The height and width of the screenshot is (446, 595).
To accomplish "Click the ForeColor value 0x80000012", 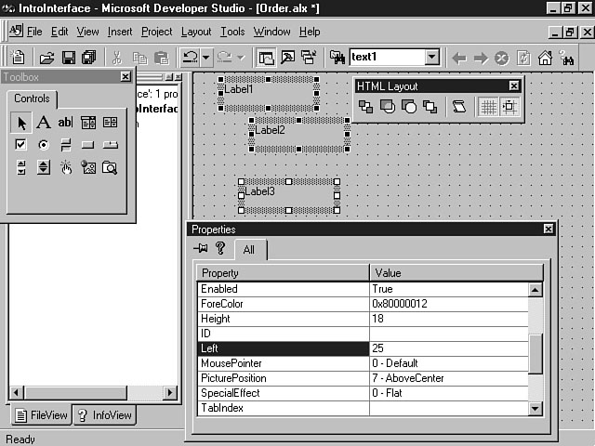I will (448, 304).
